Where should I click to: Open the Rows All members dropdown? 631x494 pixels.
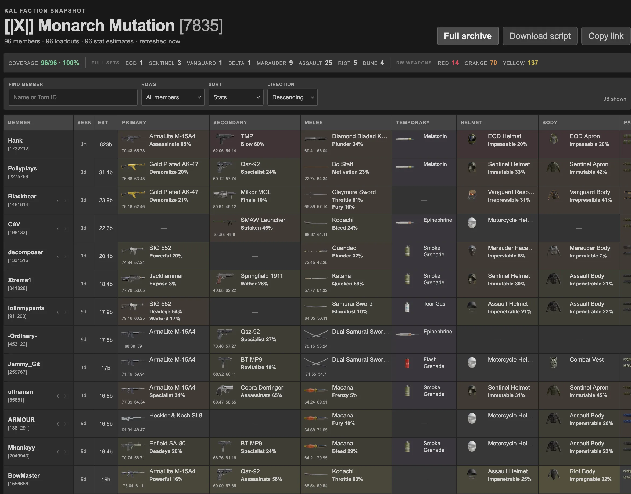click(x=173, y=97)
